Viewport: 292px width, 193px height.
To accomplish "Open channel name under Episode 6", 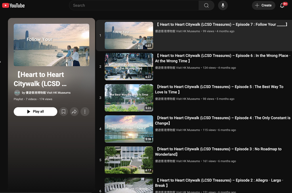I will [177, 68].
